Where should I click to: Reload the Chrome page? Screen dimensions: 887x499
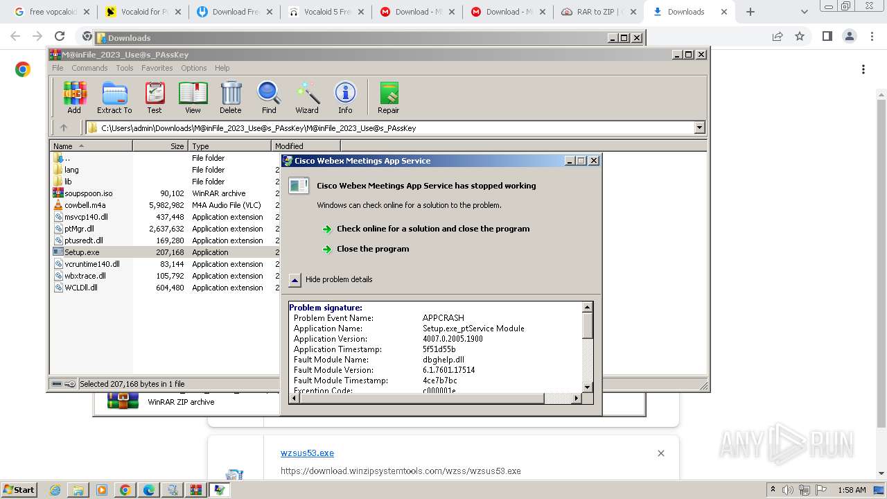pyautogui.click(x=60, y=37)
